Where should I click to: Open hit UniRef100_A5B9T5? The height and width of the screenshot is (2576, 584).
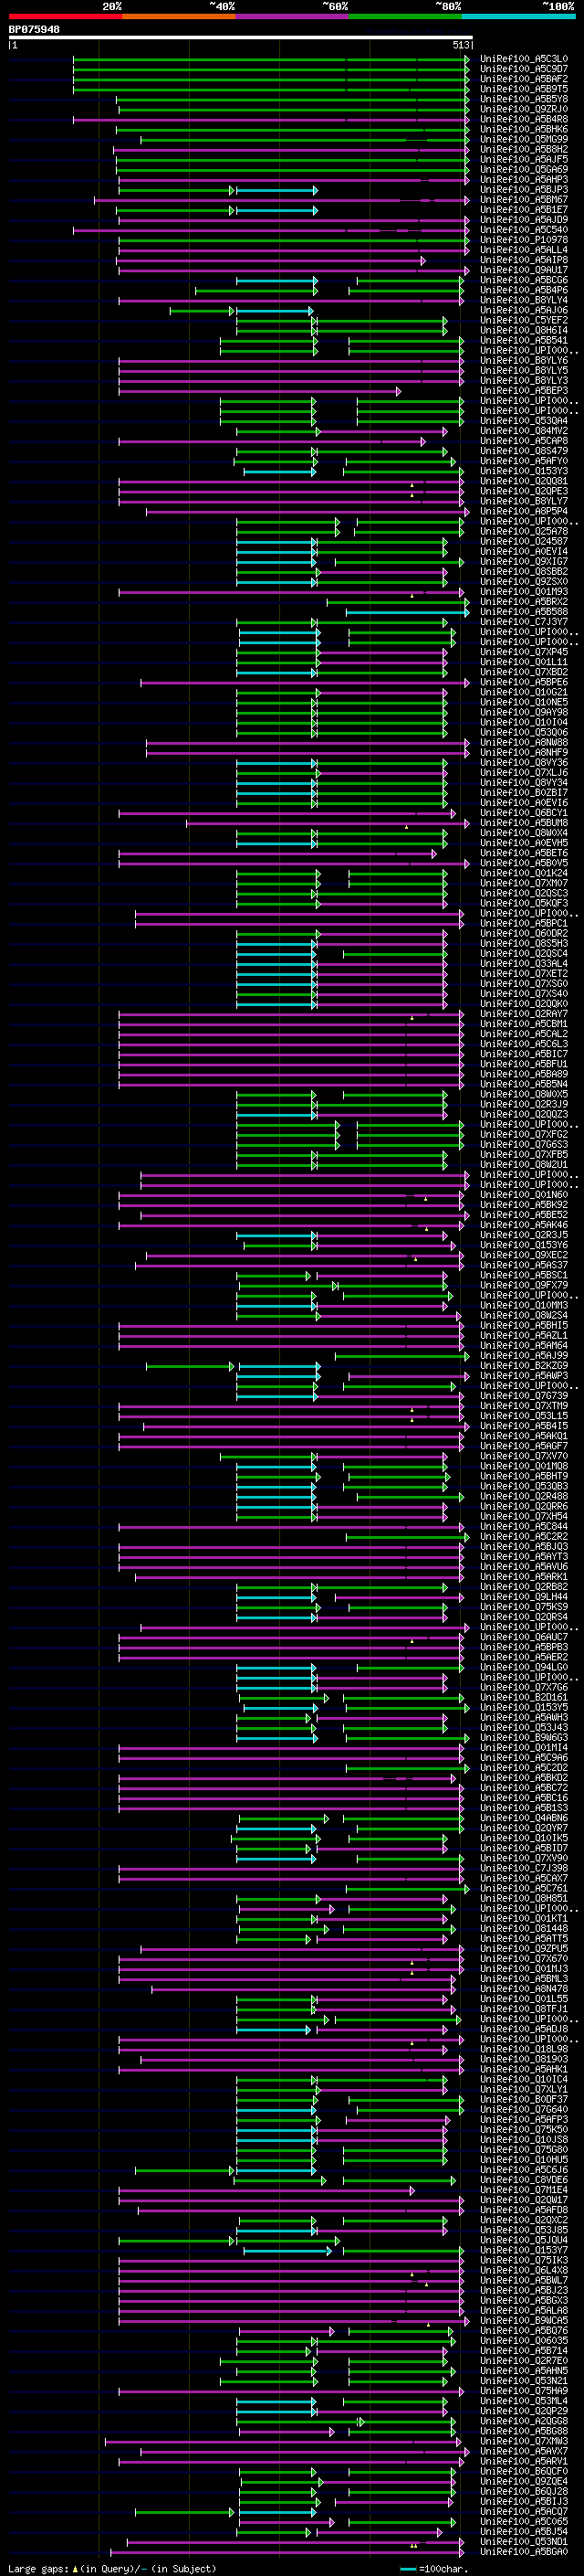(x=524, y=89)
